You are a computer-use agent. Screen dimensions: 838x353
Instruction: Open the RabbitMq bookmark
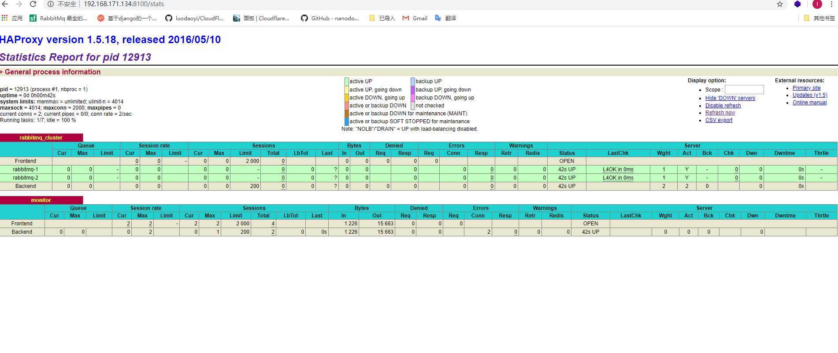(x=59, y=18)
